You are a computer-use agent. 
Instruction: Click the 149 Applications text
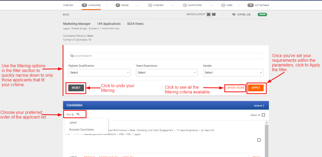109,24
